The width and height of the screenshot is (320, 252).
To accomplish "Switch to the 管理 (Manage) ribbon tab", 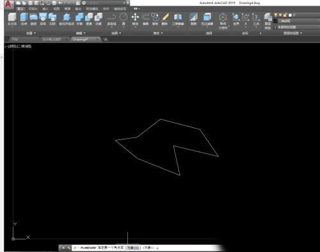I will point(67,9).
